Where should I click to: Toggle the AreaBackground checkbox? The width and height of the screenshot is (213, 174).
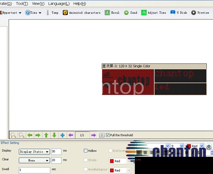pyautogui.click(x=86, y=169)
